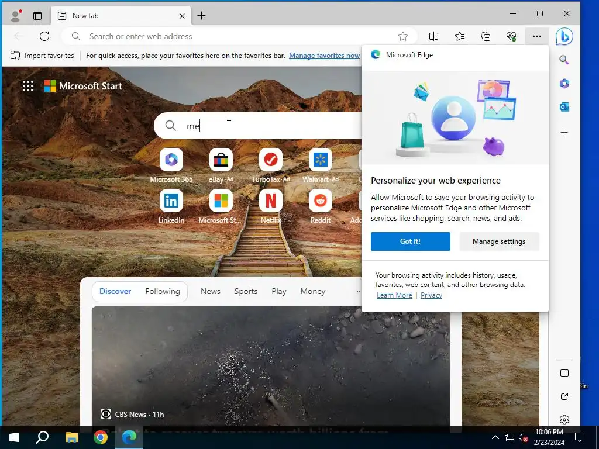Switch to the Following tab
Viewport: 599px width, 449px height.
163,291
